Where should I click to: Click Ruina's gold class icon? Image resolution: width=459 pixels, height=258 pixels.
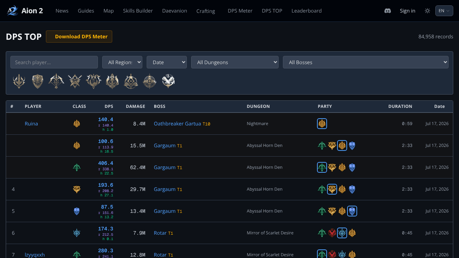[76, 124]
